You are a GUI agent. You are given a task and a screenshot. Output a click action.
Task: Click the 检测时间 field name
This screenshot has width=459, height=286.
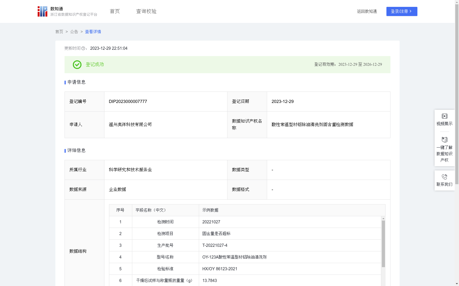coord(165,222)
